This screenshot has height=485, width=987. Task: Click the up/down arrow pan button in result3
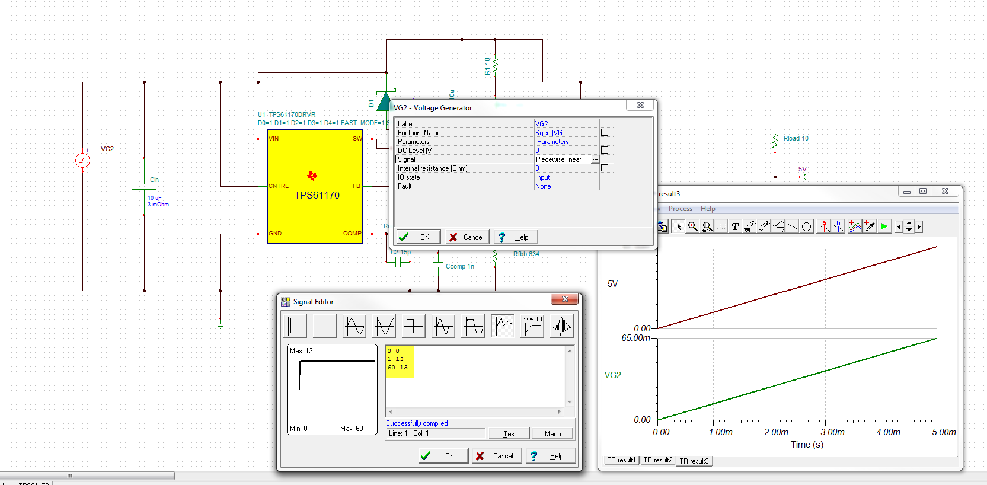coord(909,226)
